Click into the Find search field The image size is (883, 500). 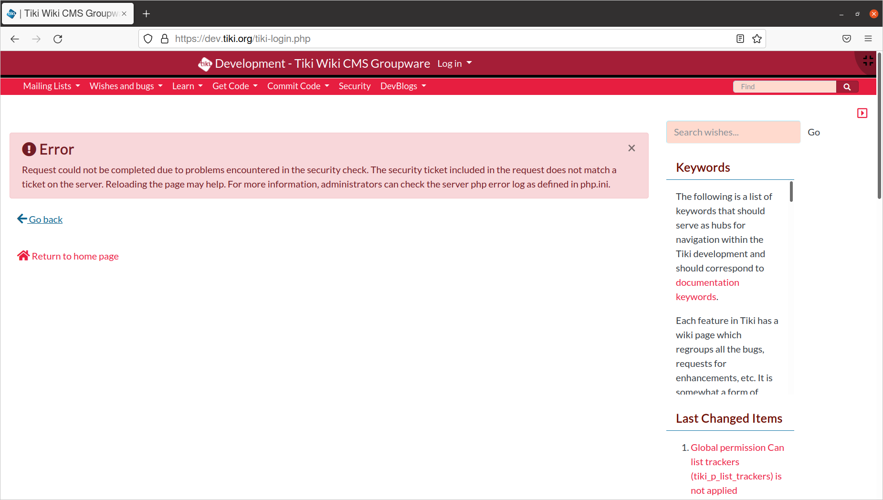(785, 87)
